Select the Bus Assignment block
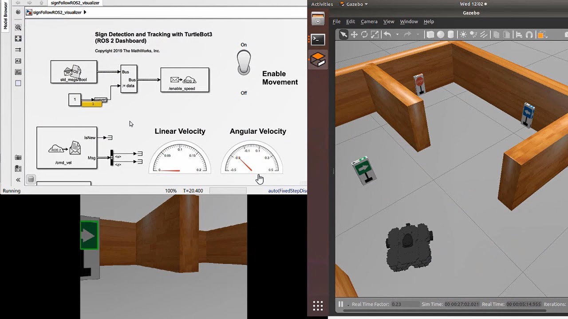The image size is (568, 319). (129, 78)
